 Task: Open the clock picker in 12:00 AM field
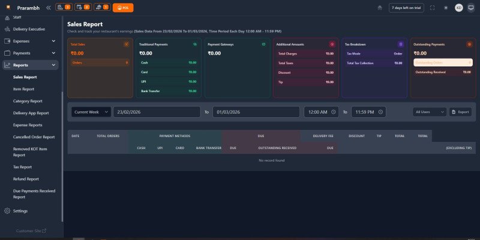pyautogui.click(x=334, y=112)
